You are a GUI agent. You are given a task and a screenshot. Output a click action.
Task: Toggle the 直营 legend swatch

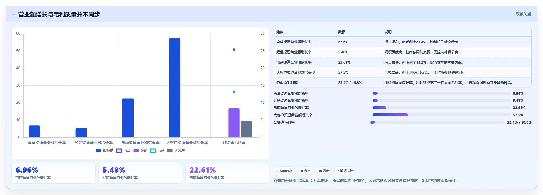(119, 151)
